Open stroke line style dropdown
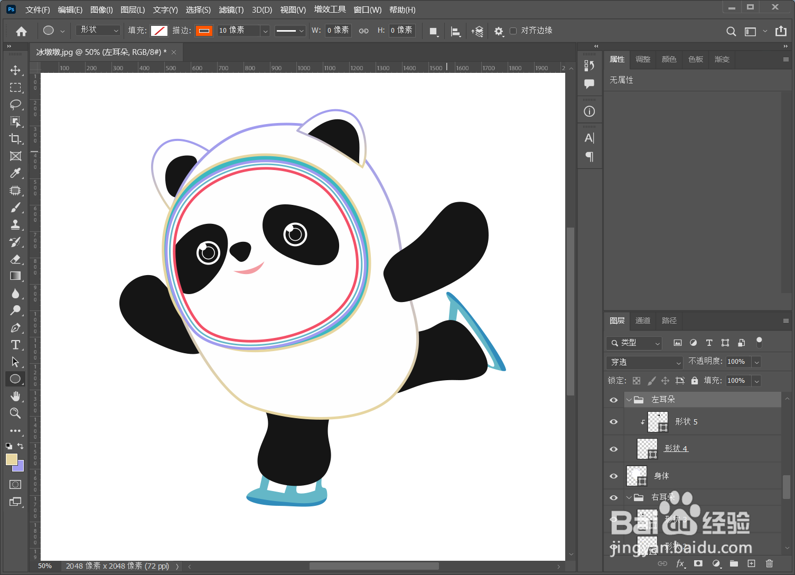The height and width of the screenshot is (575, 795). [290, 31]
